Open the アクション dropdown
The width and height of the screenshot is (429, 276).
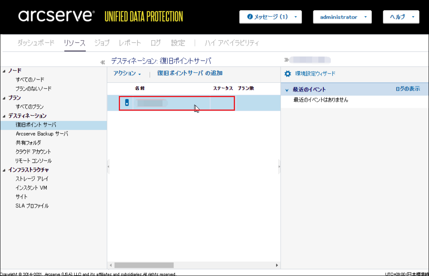point(127,73)
